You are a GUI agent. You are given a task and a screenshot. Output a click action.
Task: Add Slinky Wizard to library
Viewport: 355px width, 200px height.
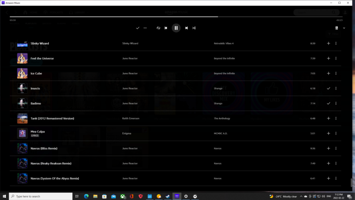pyautogui.click(x=328, y=43)
